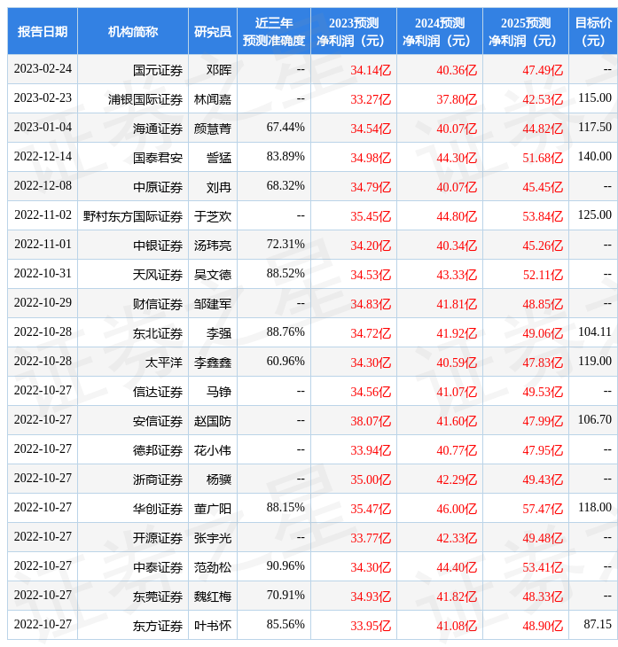Image resolution: width=618 pixels, height=647 pixels.
Task: Select the 野村东方国际证券 institution cell
Action: coord(133,216)
